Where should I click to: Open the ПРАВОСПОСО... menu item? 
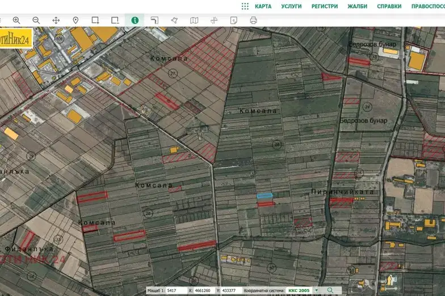pos(428,6)
